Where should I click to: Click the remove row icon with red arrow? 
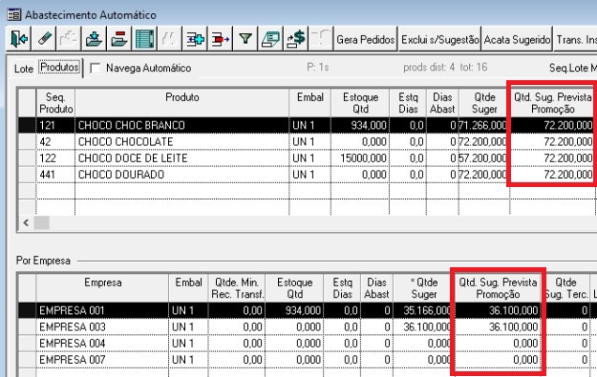click(x=220, y=39)
